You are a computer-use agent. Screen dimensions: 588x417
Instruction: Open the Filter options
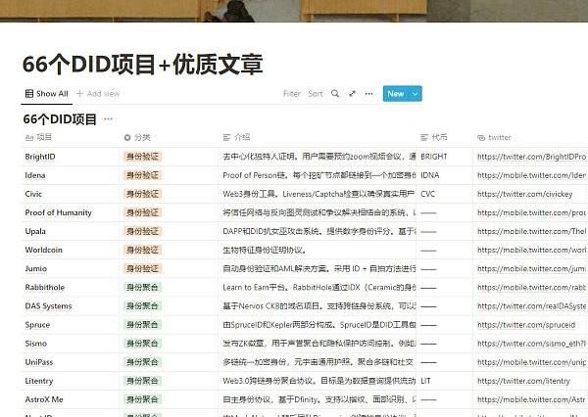tap(291, 94)
